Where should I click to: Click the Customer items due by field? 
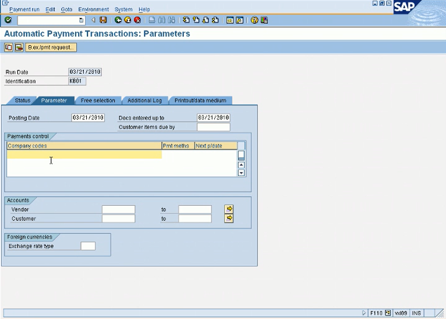click(x=213, y=127)
